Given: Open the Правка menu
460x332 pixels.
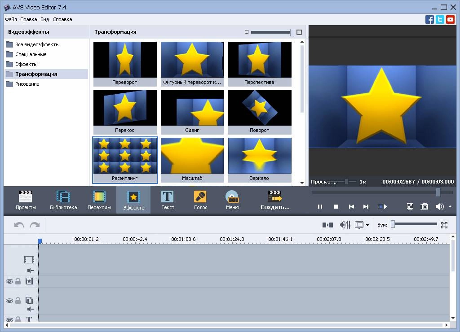Looking at the screenshot, I should [x=28, y=19].
